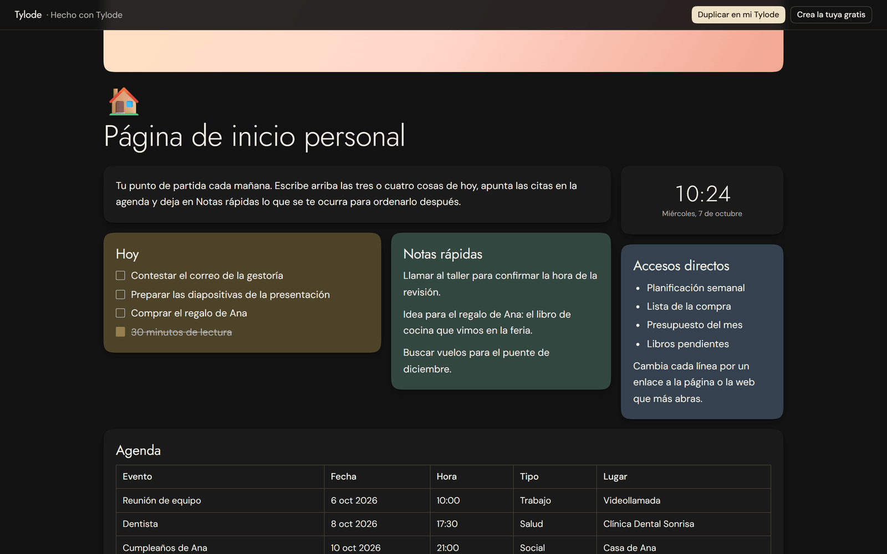Check 'Preparar las diapositivas de la presentación'
Viewport: 887px width, 554px height.
point(120,294)
